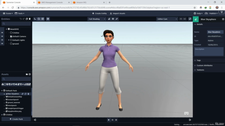225x126 pixels.
Task: Expand the Default Lights entity
Action: tap(9, 40)
